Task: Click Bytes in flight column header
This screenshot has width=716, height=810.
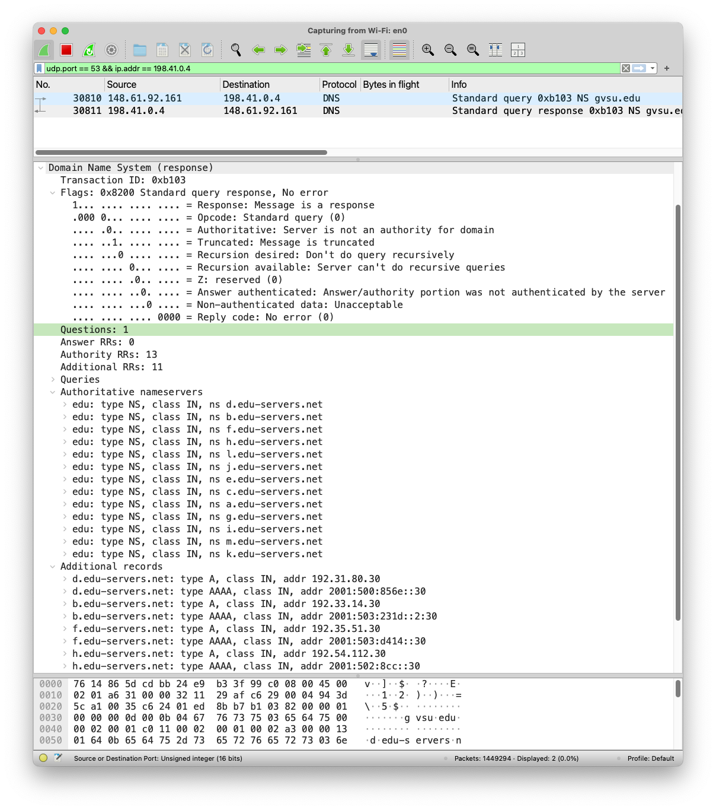Action: point(404,84)
